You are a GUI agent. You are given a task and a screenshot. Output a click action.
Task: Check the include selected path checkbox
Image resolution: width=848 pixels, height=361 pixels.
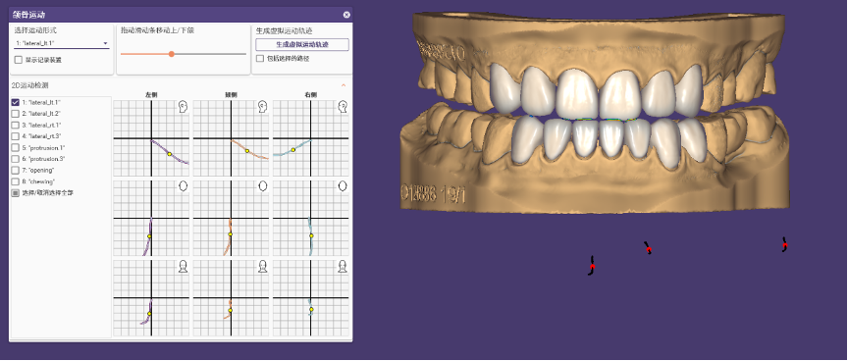pyautogui.click(x=260, y=58)
